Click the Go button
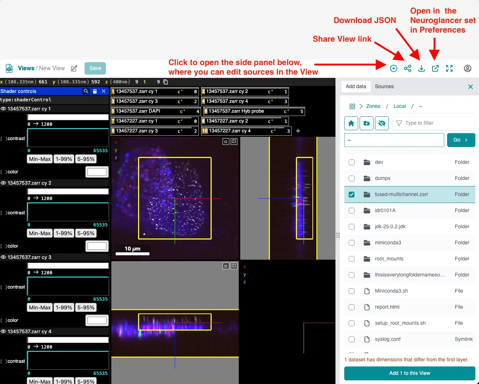This screenshot has height=384, width=479. pos(461,140)
